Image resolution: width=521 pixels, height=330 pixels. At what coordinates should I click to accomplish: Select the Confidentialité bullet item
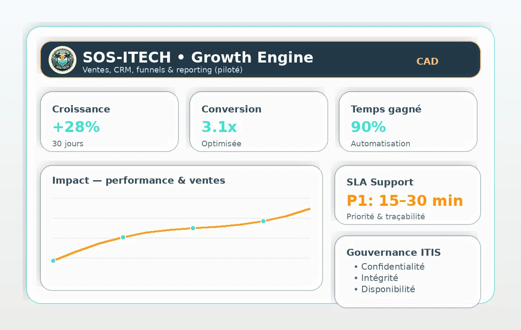pos(392,267)
